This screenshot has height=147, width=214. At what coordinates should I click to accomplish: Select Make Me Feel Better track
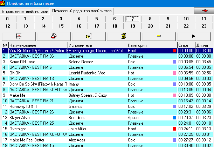pos(108,140)
